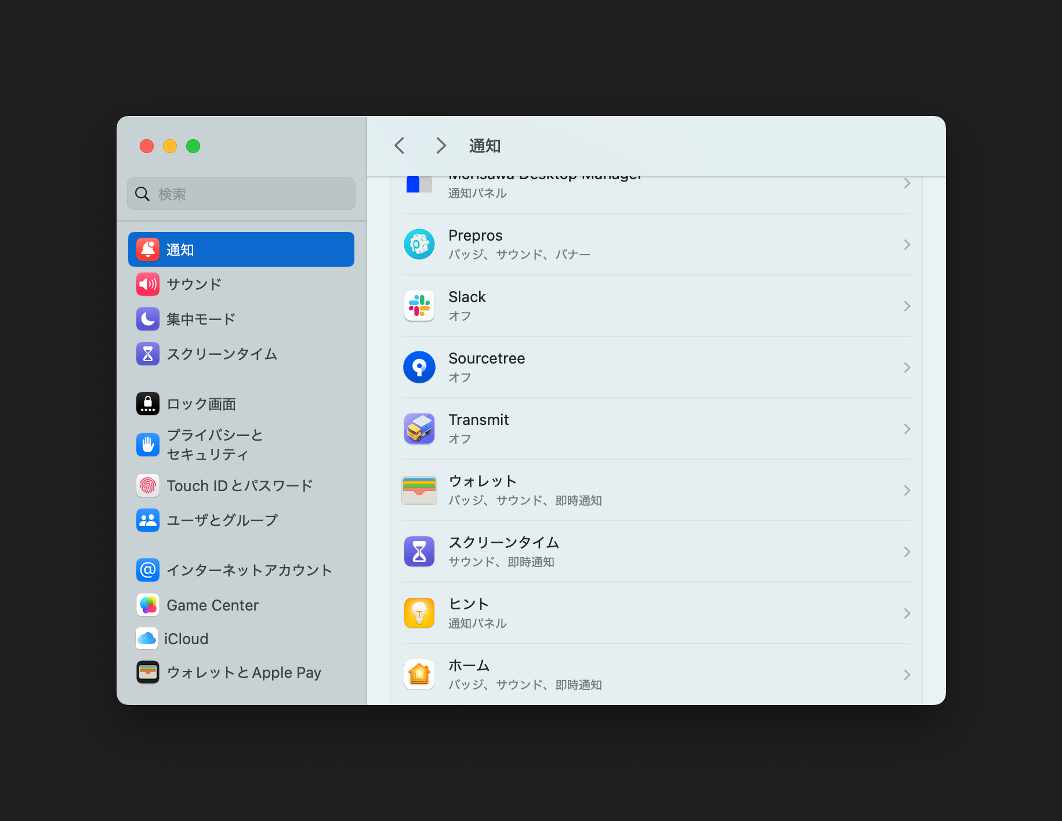Click the Prepros app name
1062x821 pixels.
[476, 235]
